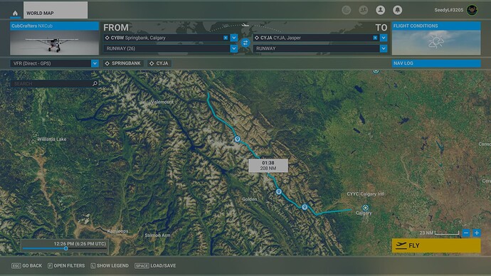Screen dimensions: 491x276
Task: Clear the CYJA Jasper arrival entry
Action: click(375, 38)
